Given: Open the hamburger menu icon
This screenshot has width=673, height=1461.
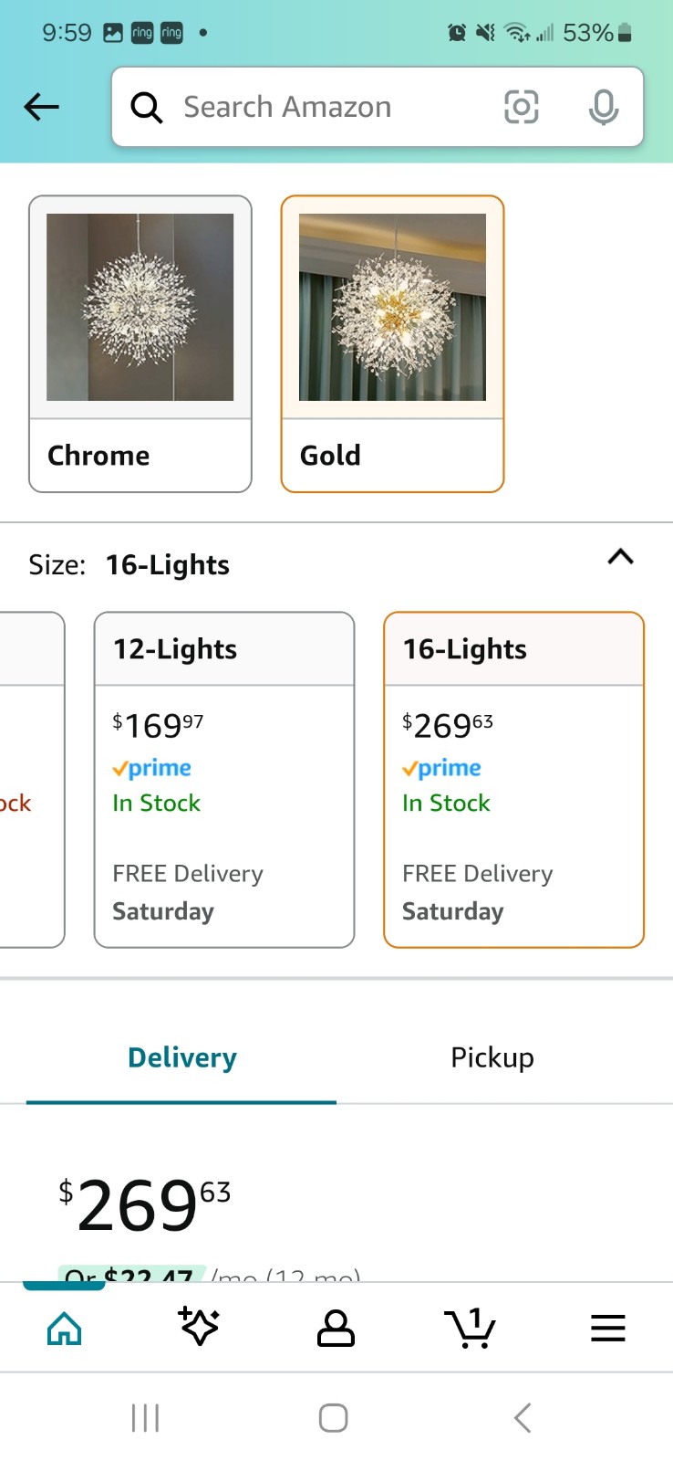Looking at the screenshot, I should click(607, 1329).
